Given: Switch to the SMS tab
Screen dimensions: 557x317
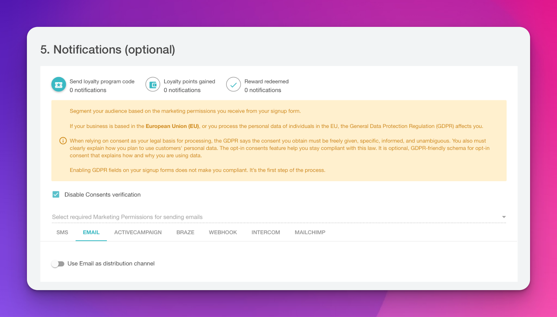Looking at the screenshot, I should (x=62, y=232).
